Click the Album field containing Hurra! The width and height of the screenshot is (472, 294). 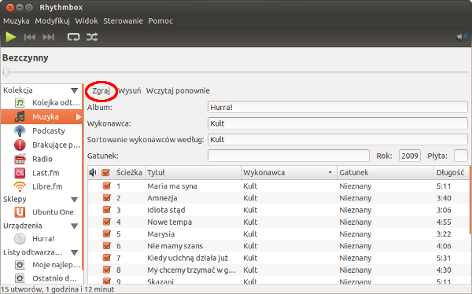(x=337, y=108)
